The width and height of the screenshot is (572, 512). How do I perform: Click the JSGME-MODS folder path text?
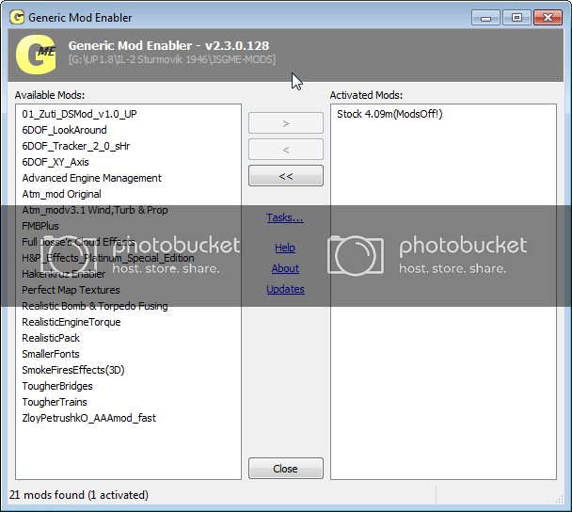click(172, 59)
